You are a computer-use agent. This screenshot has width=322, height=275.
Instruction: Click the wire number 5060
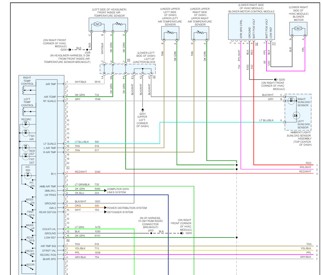(x=98, y=189)
